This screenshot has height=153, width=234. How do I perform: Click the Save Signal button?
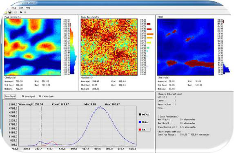point(10,96)
